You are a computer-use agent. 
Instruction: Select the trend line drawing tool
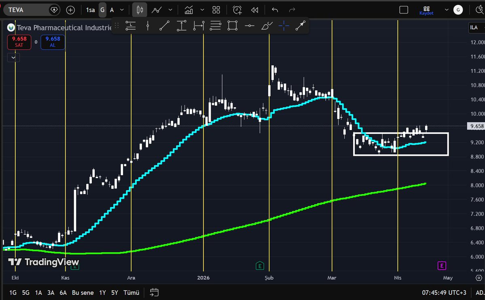pos(164,25)
